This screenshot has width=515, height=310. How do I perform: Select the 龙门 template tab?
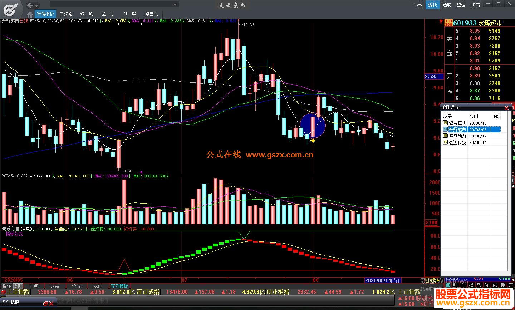pyautogui.click(x=98, y=286)
